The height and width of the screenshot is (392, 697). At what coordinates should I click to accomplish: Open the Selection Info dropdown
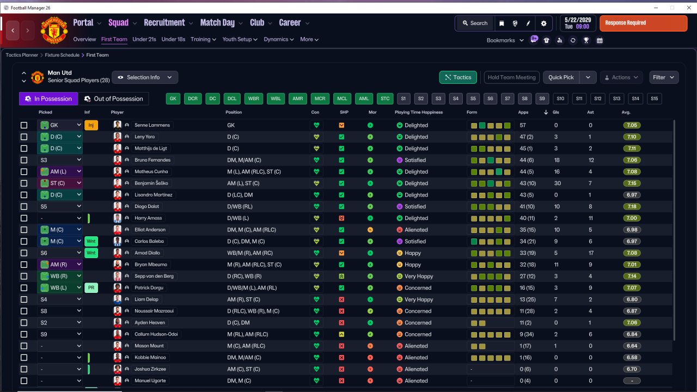pyautogui.click(x=145, y=77)
